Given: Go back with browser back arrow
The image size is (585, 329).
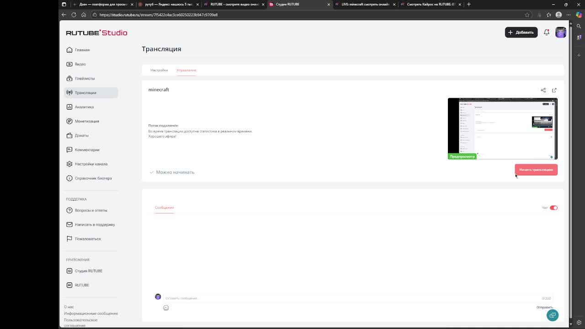Looking at the screenshot, I should pos(64,15).
